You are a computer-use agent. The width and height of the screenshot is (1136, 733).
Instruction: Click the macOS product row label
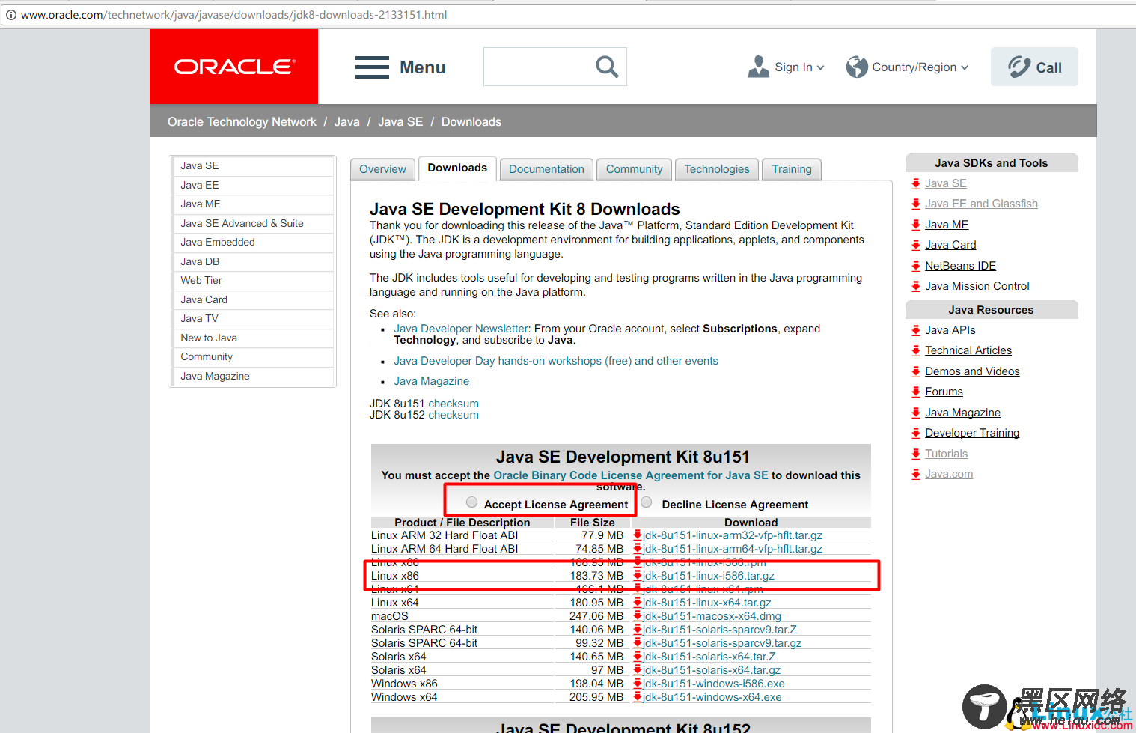(x=390, y=616)
